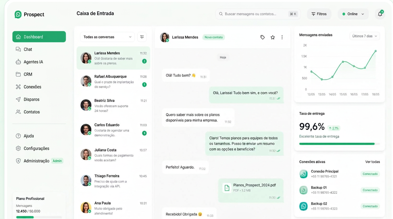393x219 pixels.
Task: Click the Administração shield icon
Action: 18,161
